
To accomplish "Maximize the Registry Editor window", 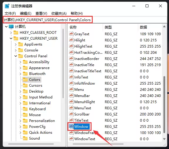I will pos(147,6).
